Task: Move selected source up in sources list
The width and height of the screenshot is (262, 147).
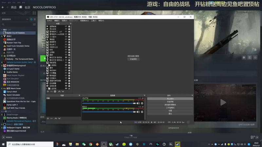Action: tap(59, 91)
